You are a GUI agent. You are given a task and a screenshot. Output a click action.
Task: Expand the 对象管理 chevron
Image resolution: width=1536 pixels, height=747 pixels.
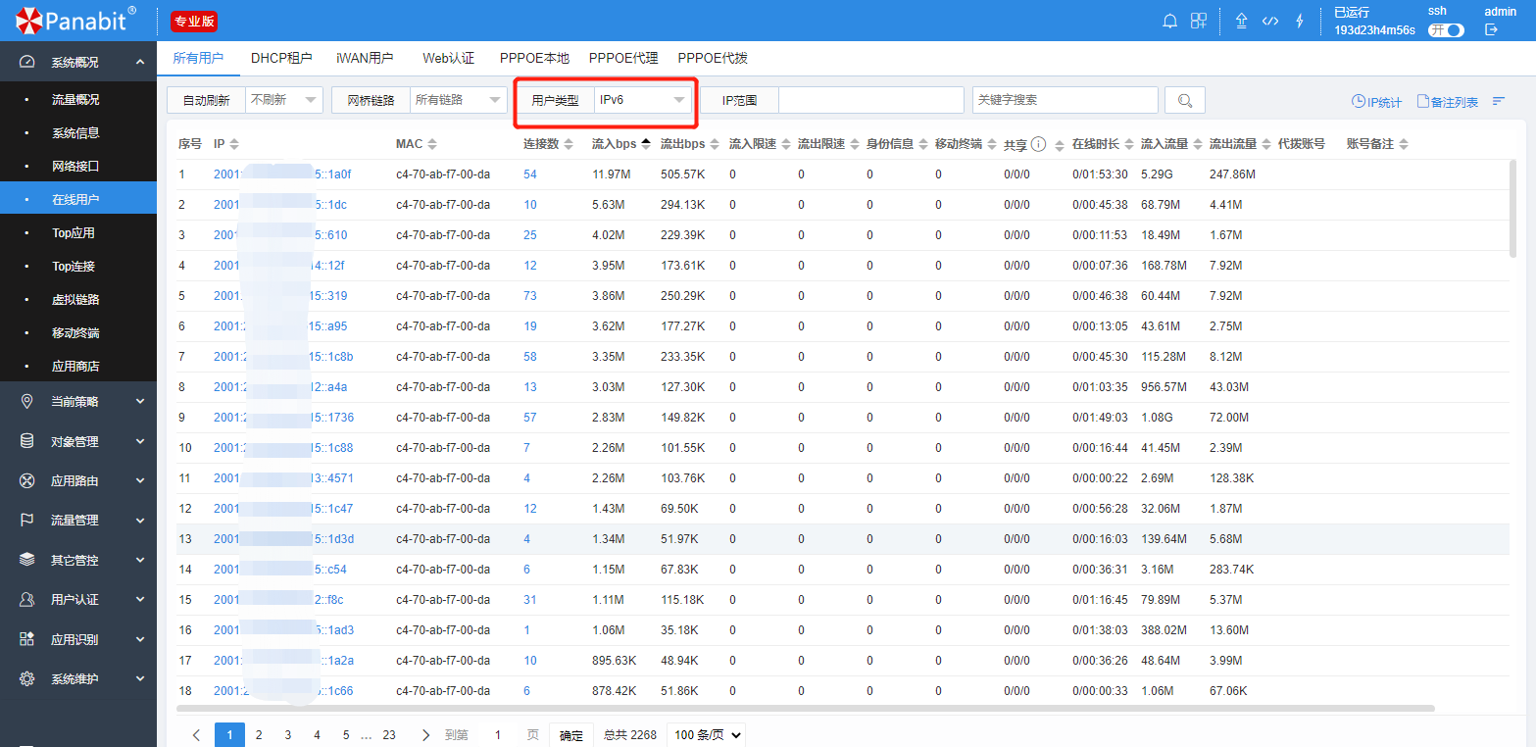click(x=140, y=441)
